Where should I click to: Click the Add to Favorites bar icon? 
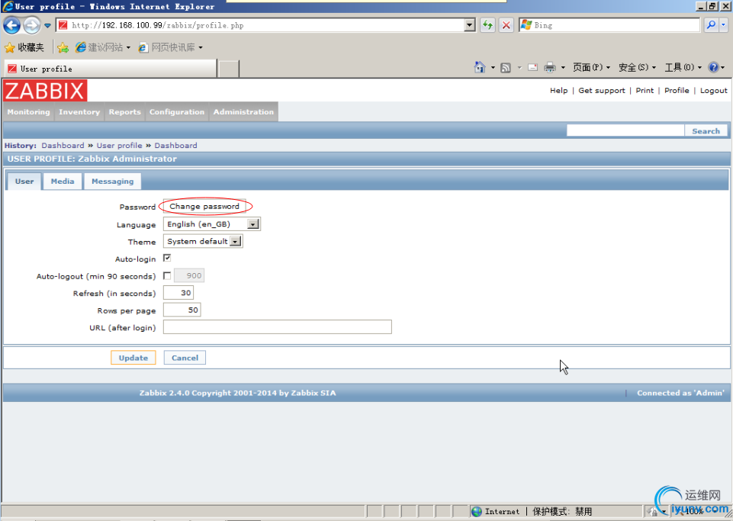(63, 47)
